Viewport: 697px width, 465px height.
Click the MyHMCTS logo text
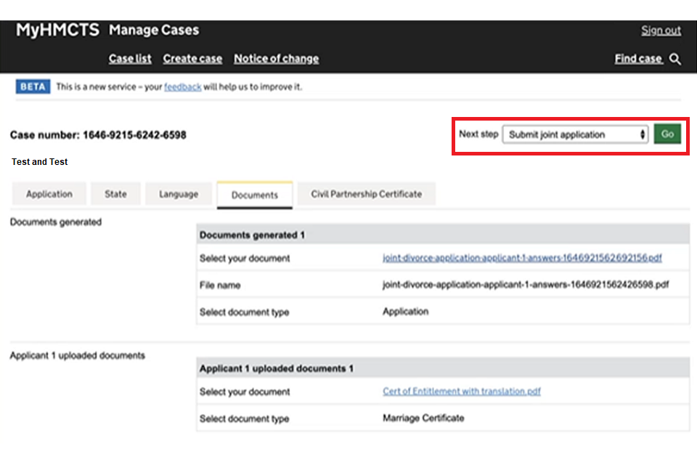[57, 31]
